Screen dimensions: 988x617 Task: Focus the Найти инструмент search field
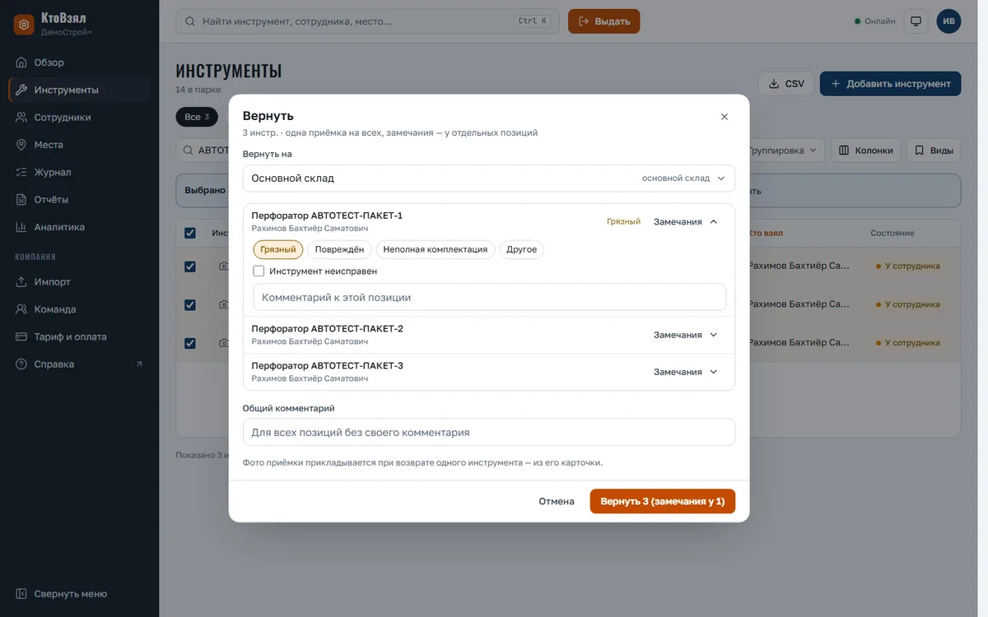tap(367, 21)
